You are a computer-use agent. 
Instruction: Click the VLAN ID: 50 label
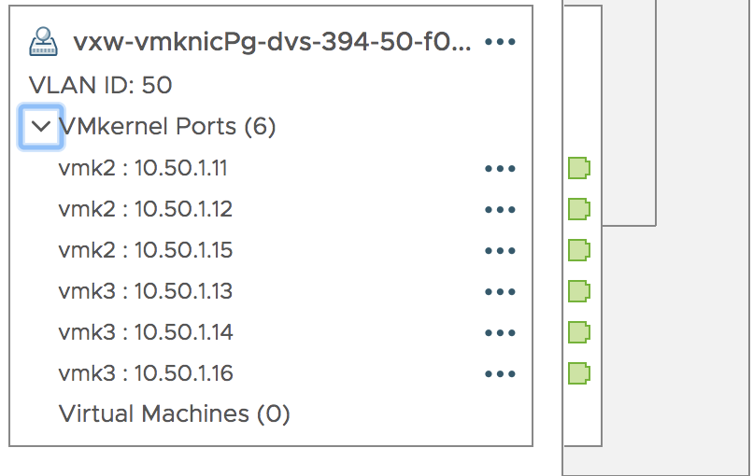click(x=100, y=86)
